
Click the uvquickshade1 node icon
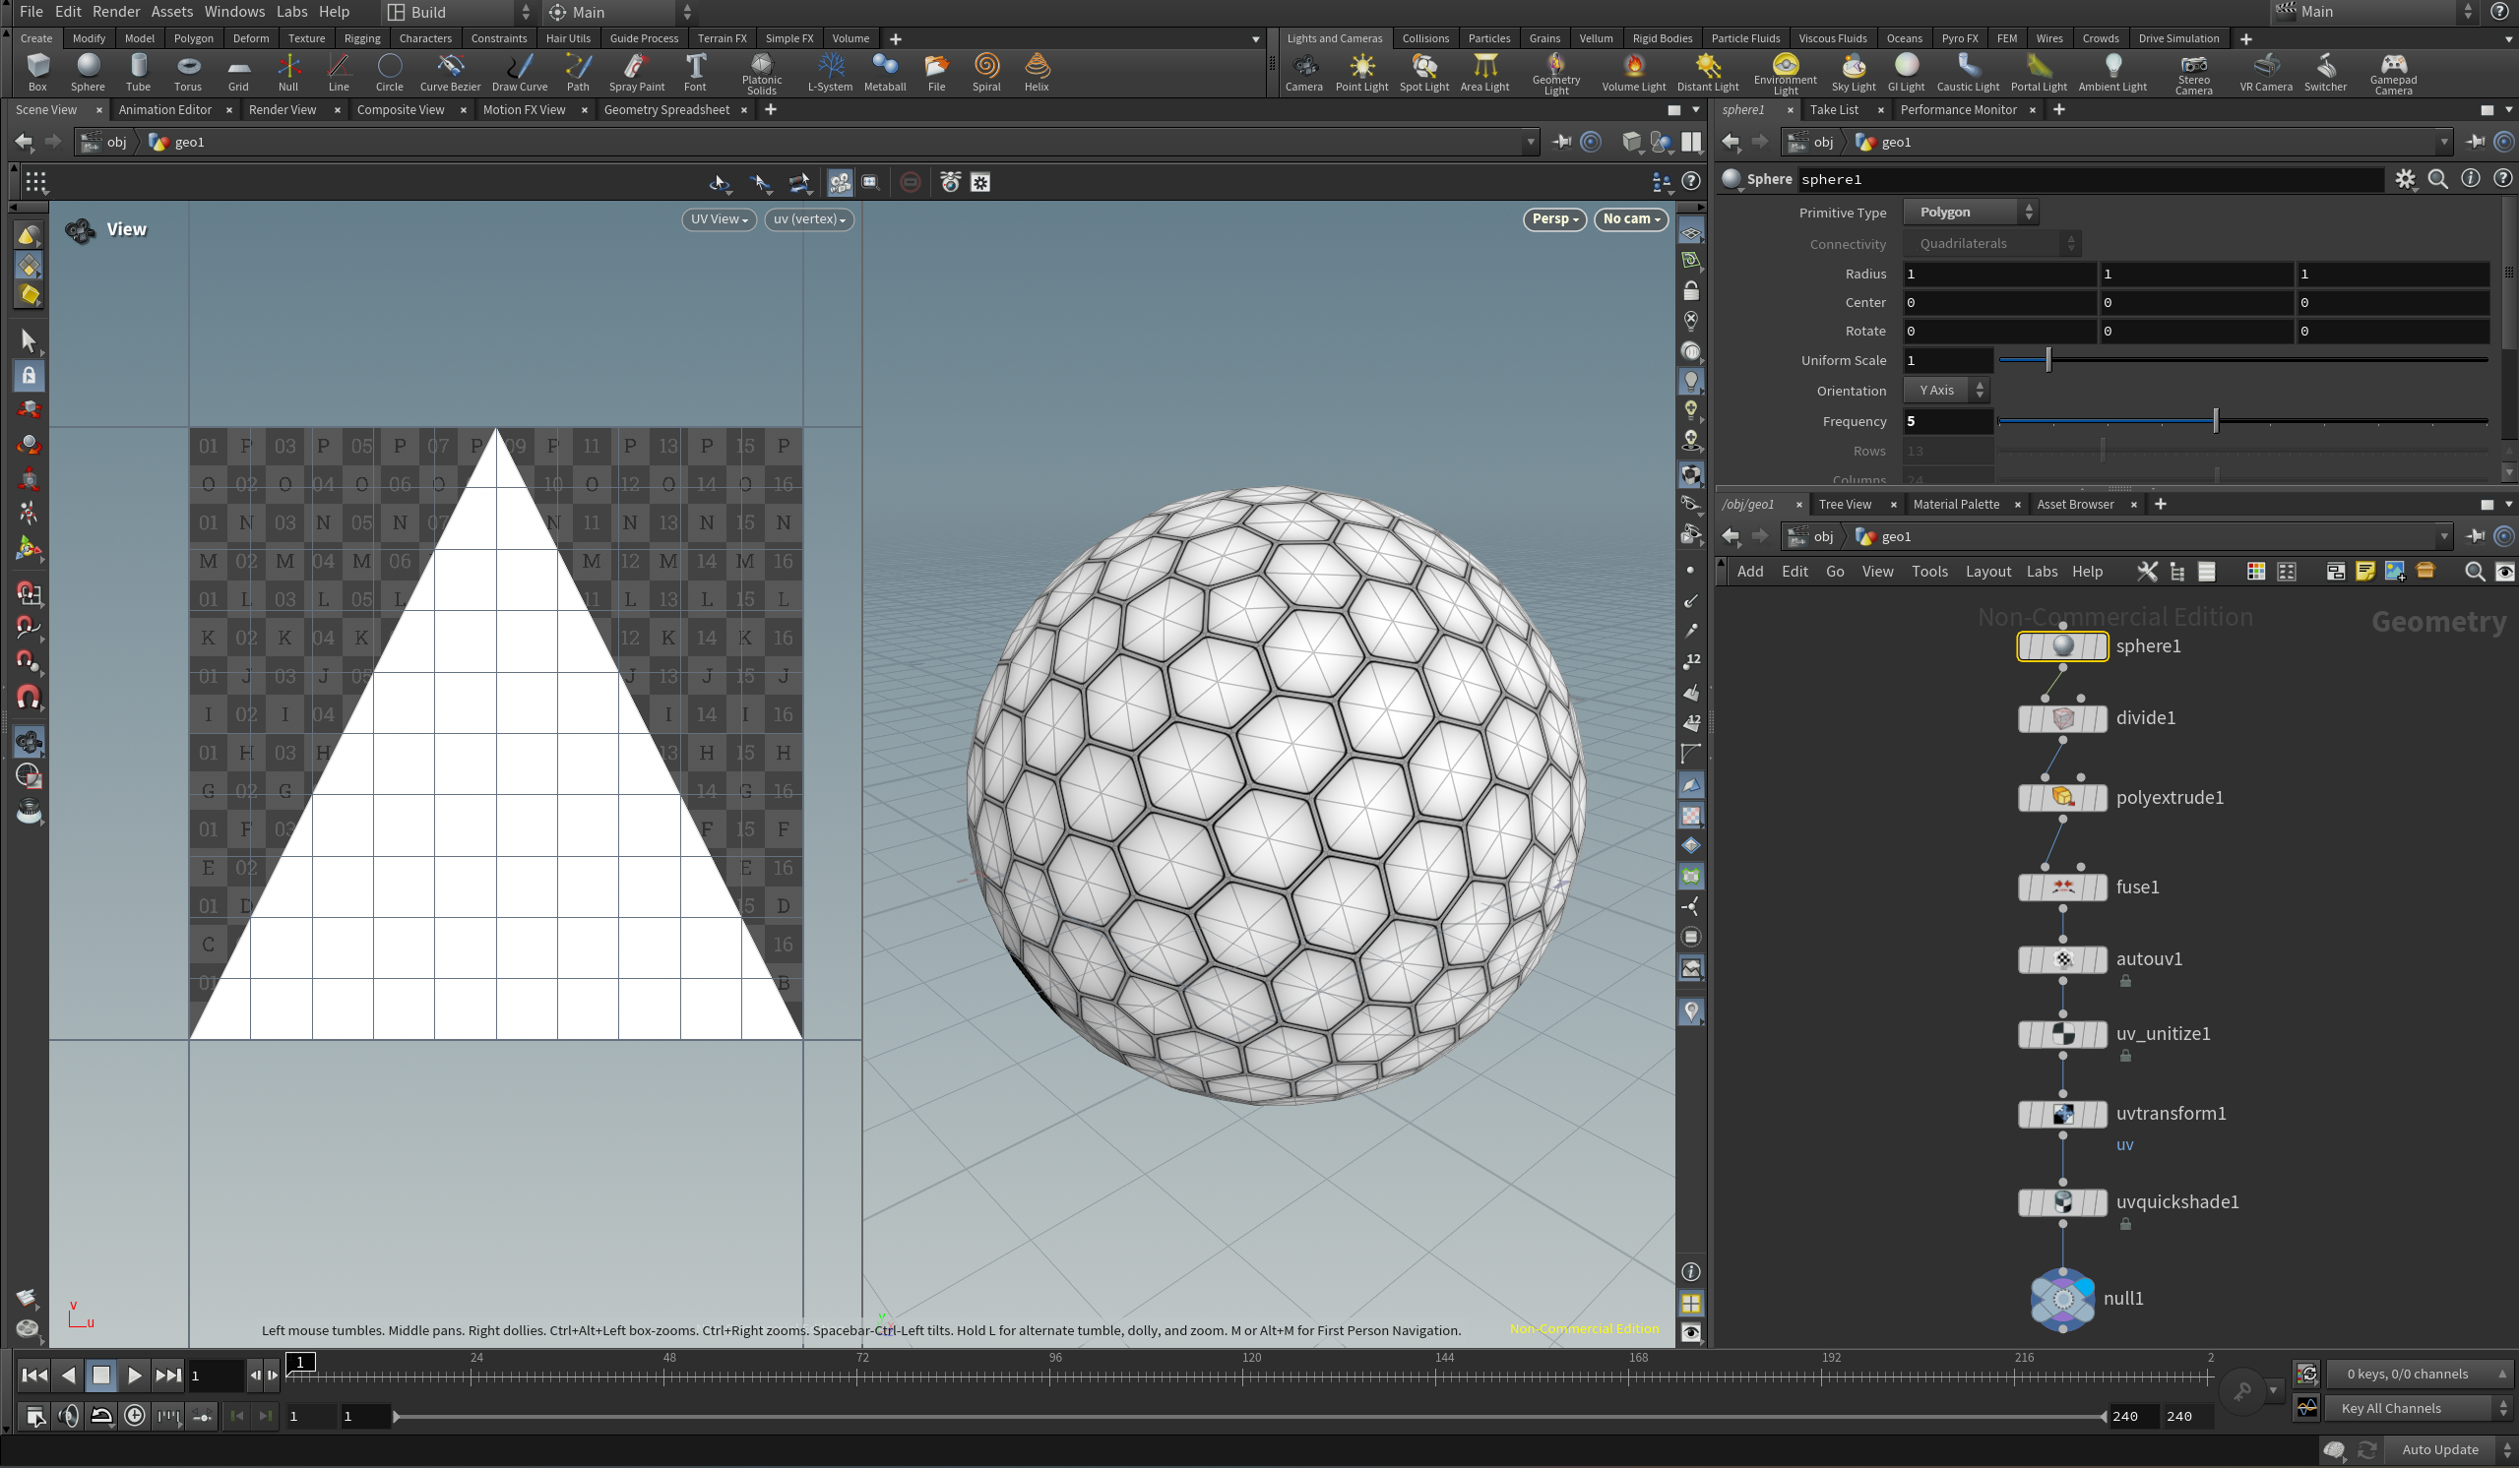(2062, 1202)
